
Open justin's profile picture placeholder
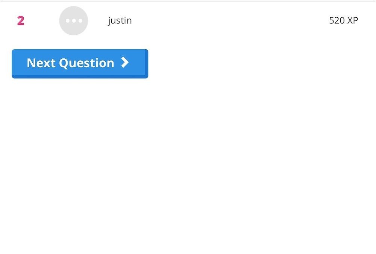[74, 21]
